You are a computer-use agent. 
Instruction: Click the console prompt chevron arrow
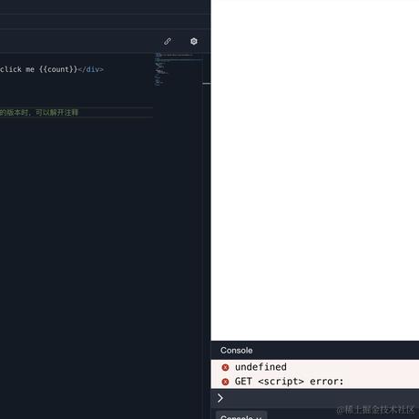(x=220, y=398)
